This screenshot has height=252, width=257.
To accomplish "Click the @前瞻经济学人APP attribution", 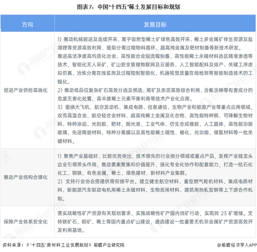I will 237,245.
